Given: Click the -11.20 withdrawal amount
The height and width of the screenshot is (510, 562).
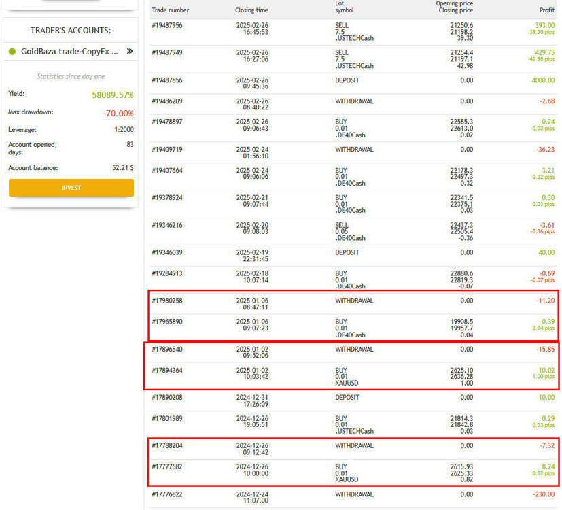Looking at the screenshot, I should point(546,301).
